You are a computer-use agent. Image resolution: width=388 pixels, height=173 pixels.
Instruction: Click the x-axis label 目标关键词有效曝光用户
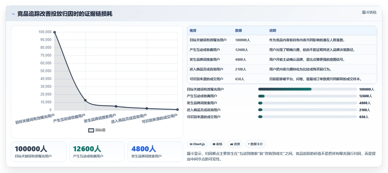35,119
